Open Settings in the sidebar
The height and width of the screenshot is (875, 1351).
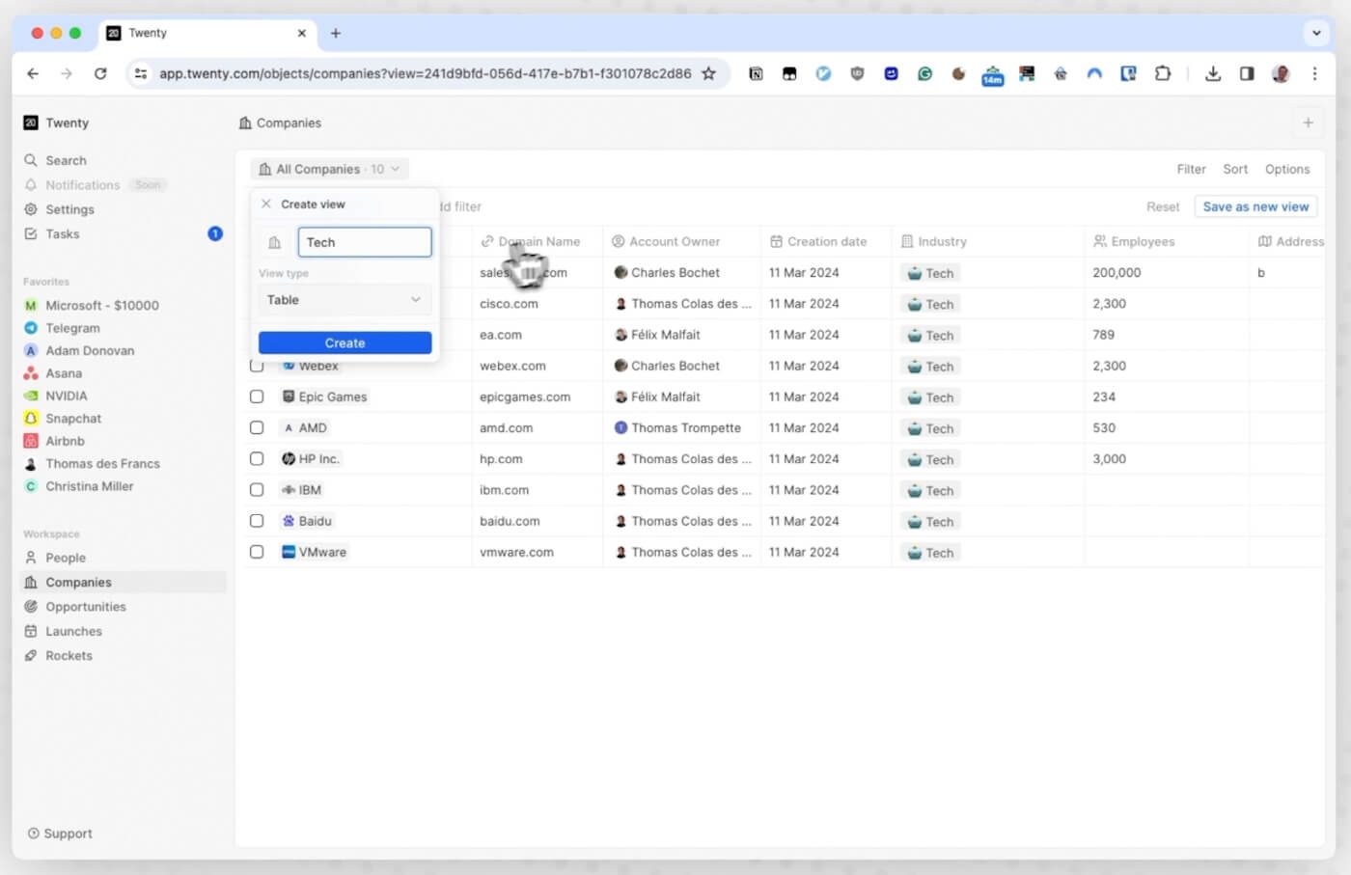click(69, 209)
